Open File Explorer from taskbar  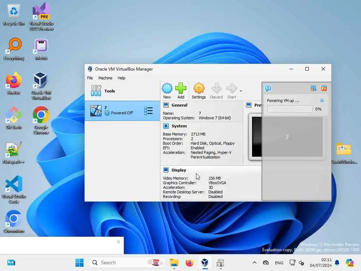point(174,263)
